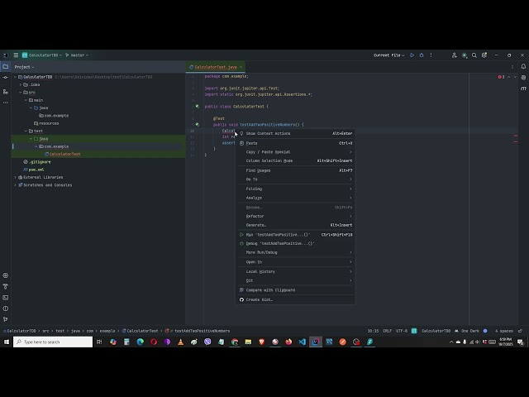529x397 pixels.
Task: Open the Project tool window icon
Action: tap(6, 66)
